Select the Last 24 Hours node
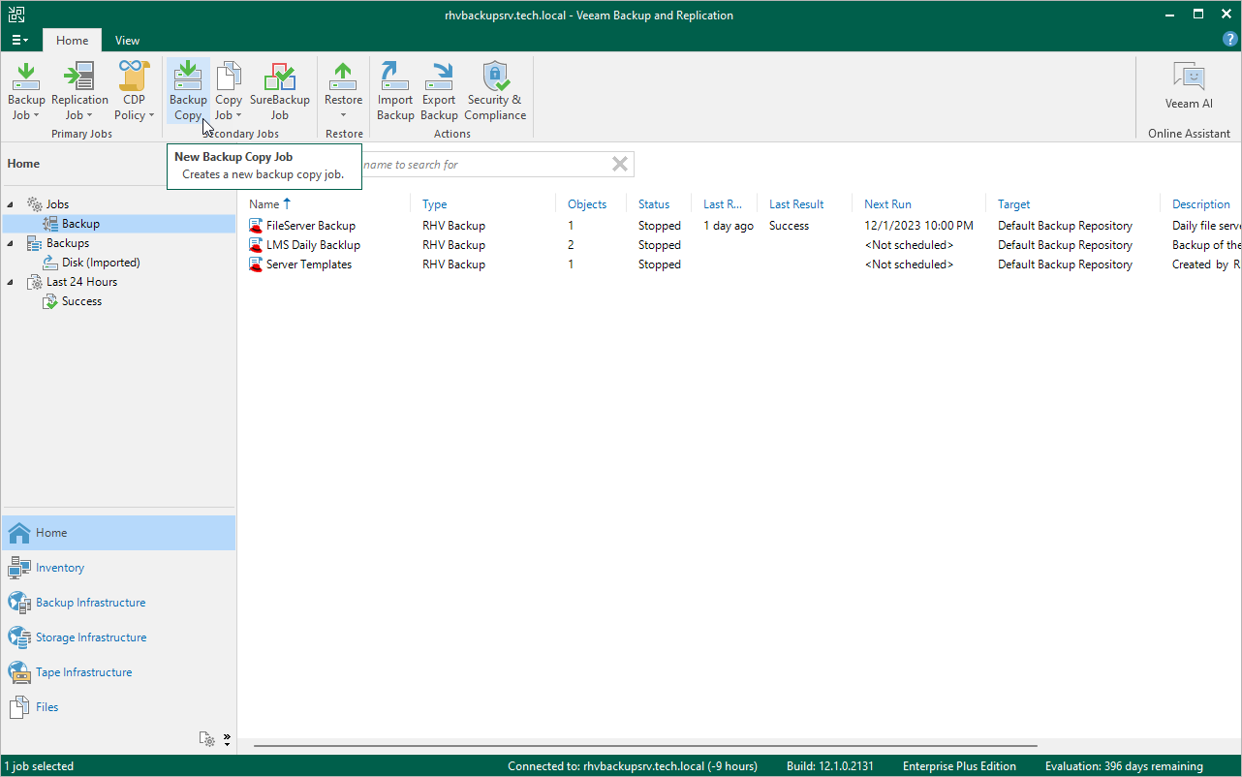The height and width of the screenshot is (777, 1242). 81,282
